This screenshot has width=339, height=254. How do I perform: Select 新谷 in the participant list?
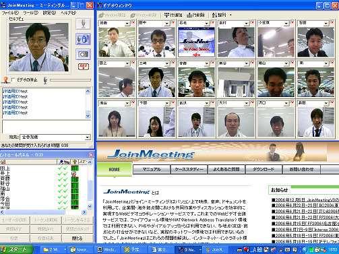[x=5, y=183]
